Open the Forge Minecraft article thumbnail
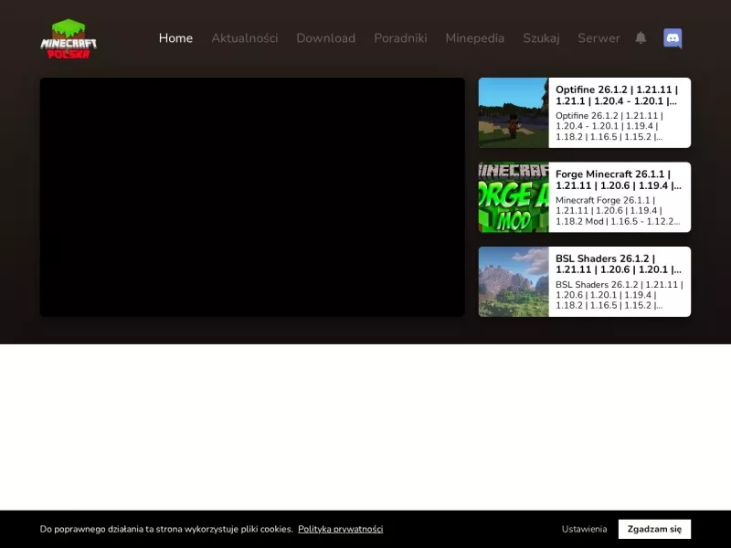Viewport: 731px width, 548px height. pos(514,197)
